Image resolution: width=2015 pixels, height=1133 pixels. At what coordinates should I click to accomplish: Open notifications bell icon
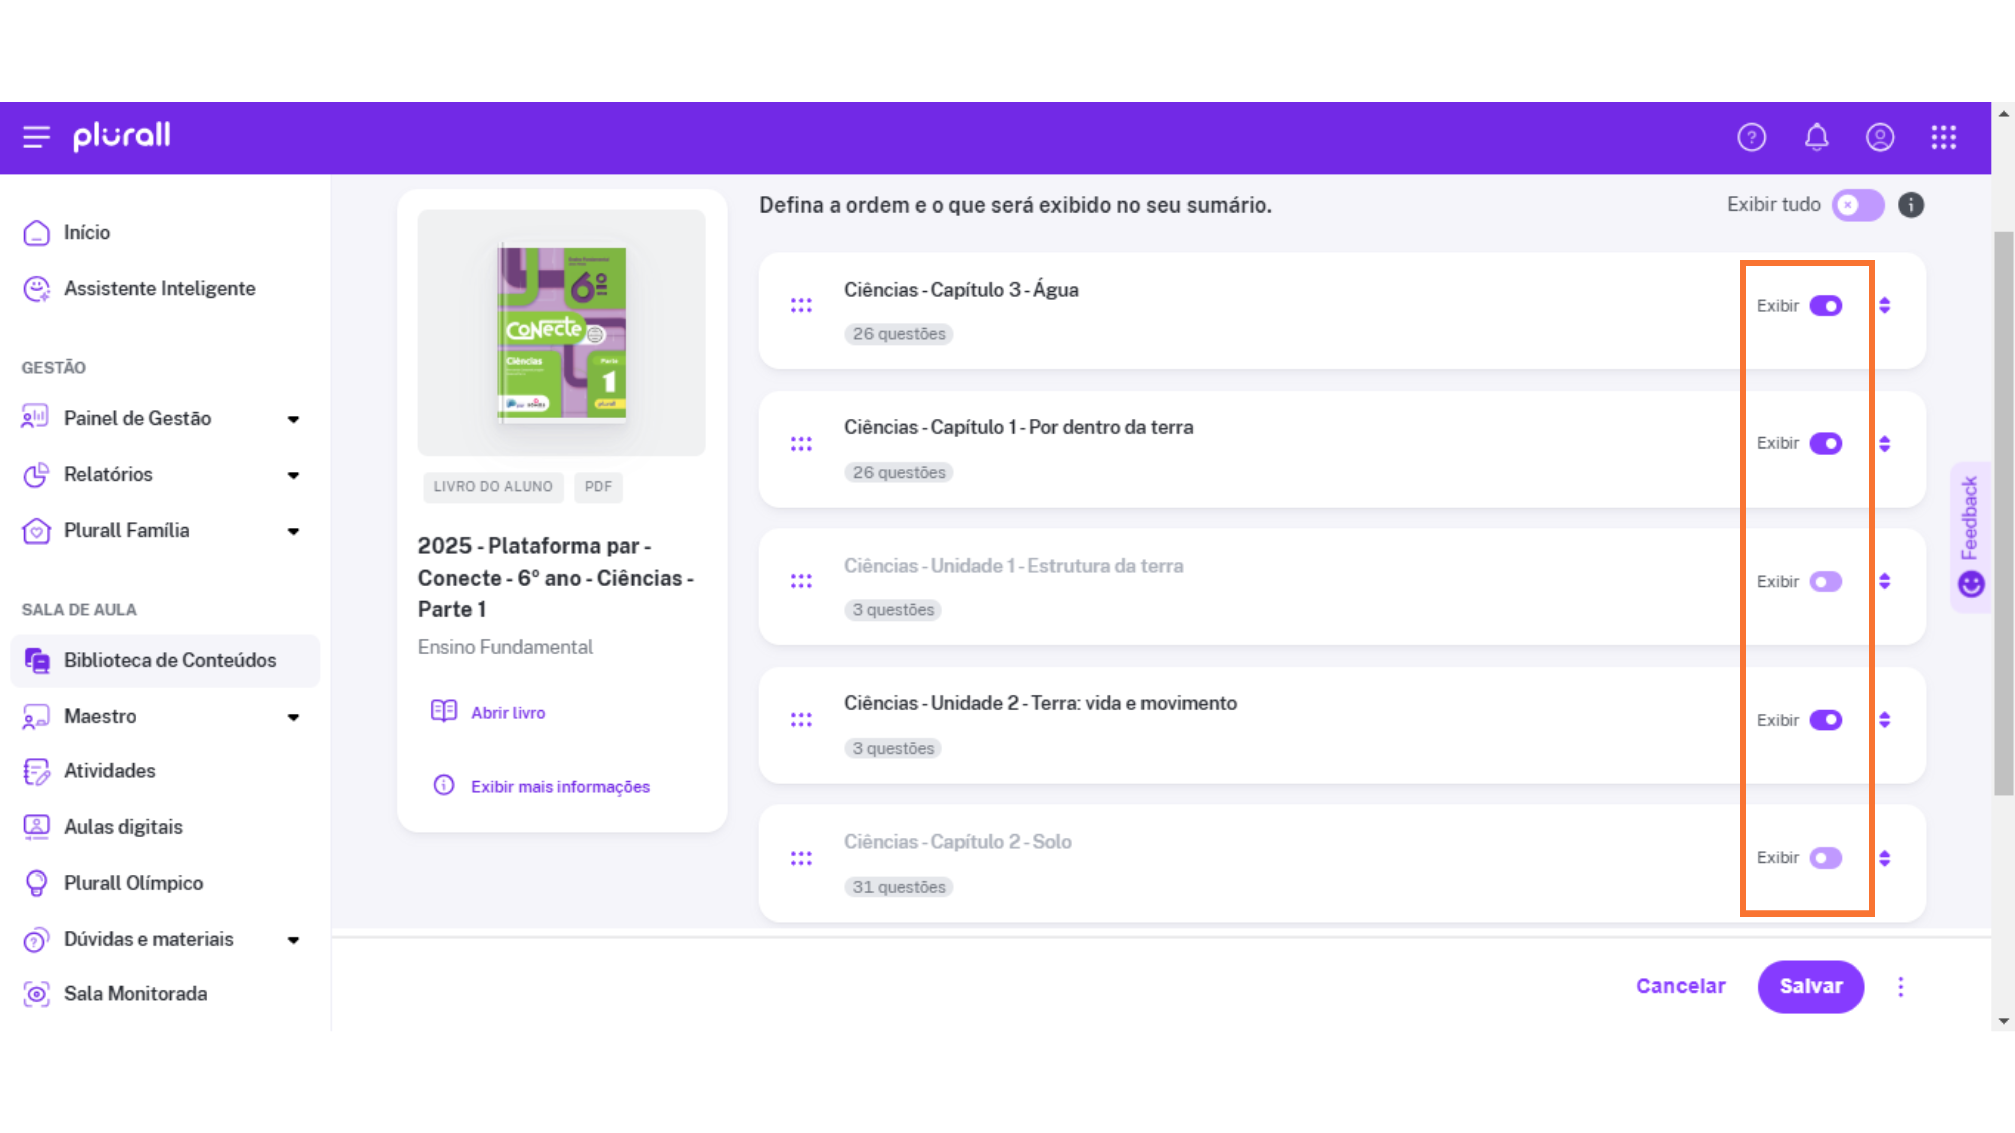click(x=1816, y=138)
